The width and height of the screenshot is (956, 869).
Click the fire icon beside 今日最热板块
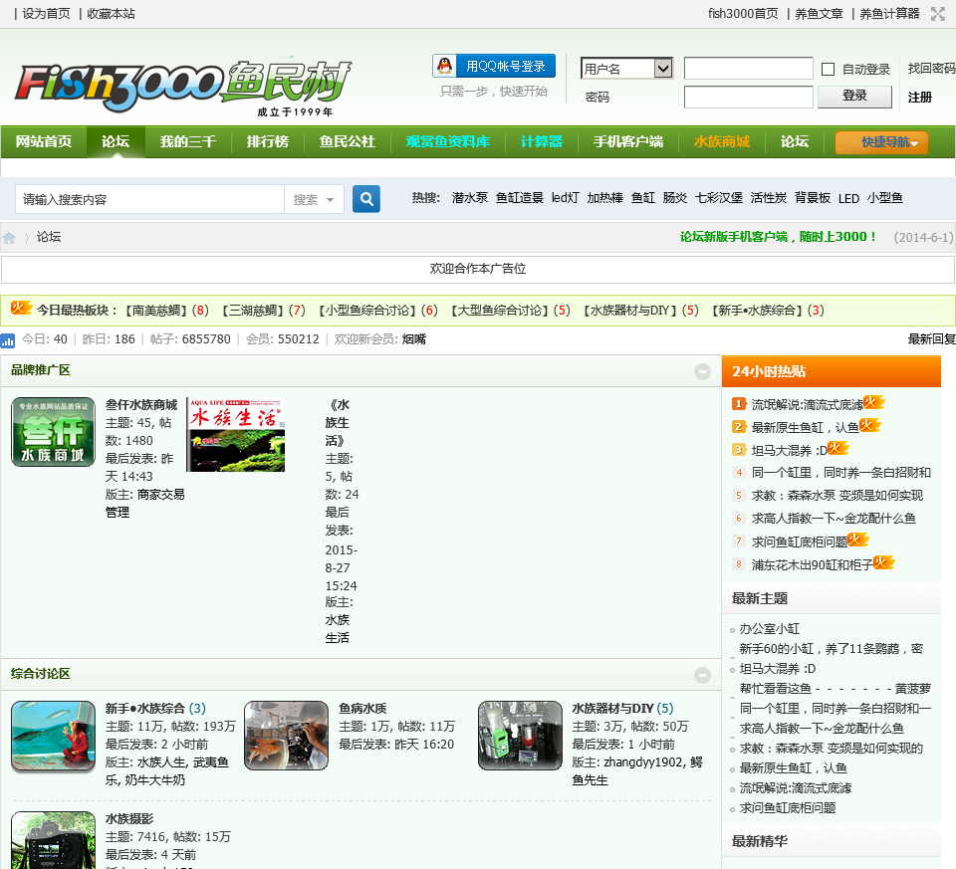coord(21,309)
